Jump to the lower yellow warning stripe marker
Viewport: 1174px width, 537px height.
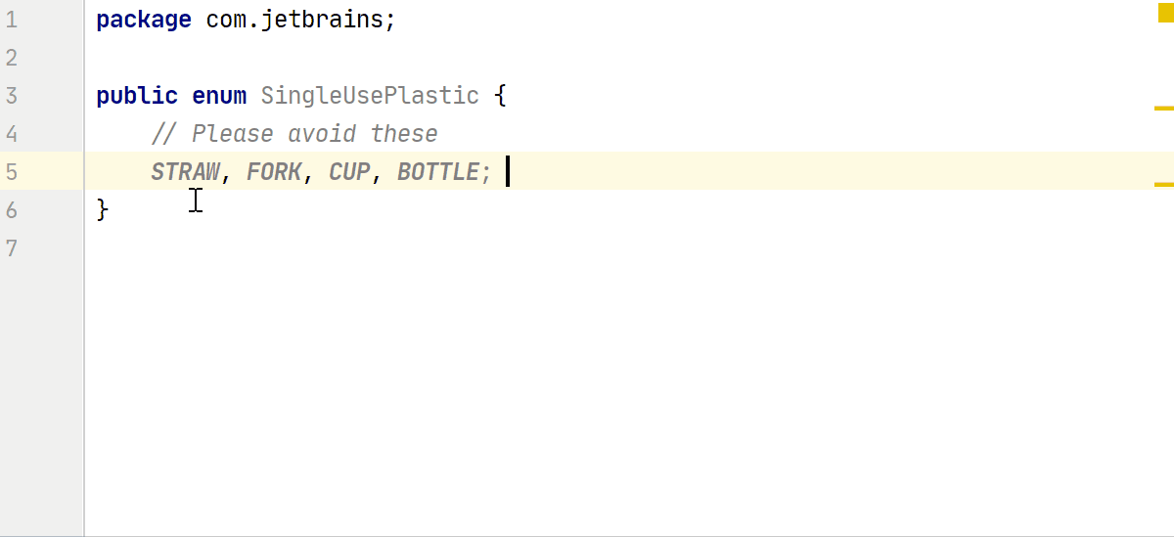1163,183
